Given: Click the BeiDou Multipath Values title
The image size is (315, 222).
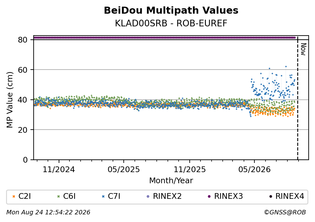Looking at the screenshot, I should pyautogui.click(x=171, y=10).
